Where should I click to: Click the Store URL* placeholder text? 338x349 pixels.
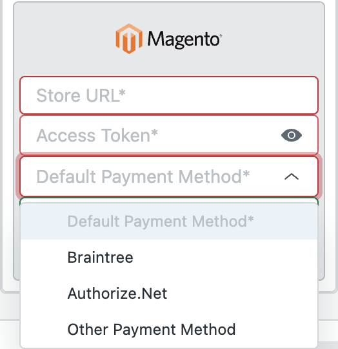(81, 95)
